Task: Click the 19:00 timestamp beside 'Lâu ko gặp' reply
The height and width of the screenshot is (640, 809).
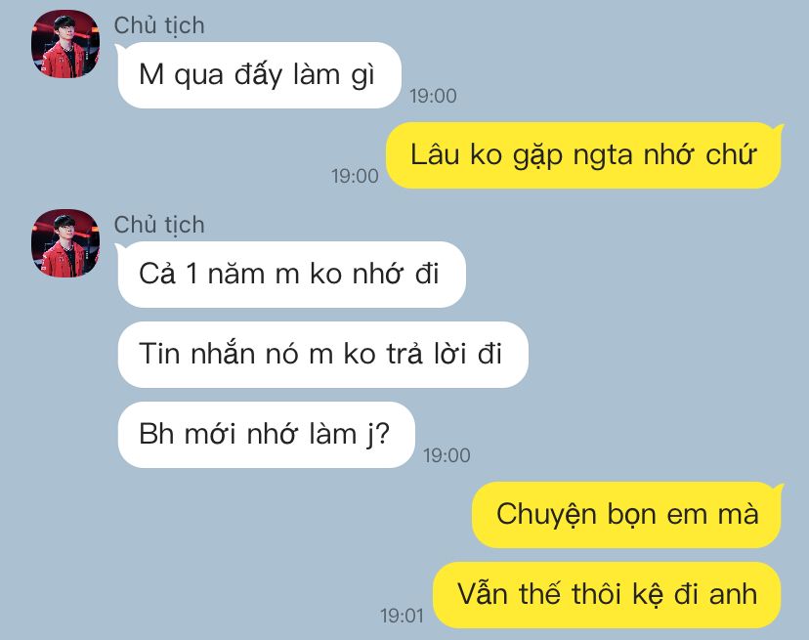Action: click(355, 176)
